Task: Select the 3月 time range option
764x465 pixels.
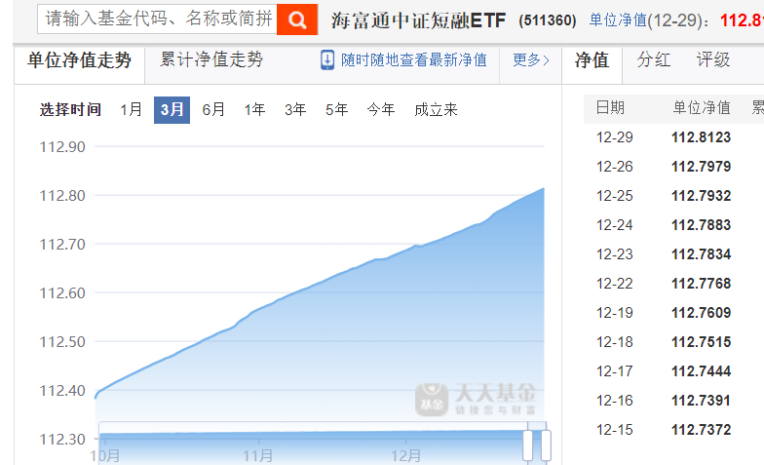Action: pyautogui.click(x=172, y=109)
